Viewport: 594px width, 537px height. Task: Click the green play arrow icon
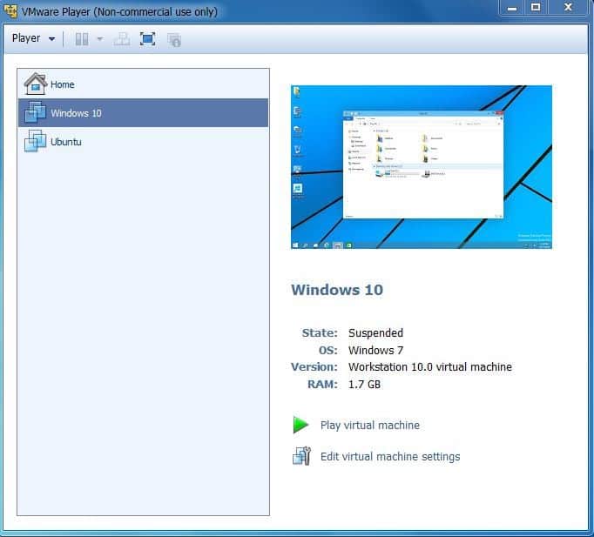pyautogui.click(x=301, y=425)
